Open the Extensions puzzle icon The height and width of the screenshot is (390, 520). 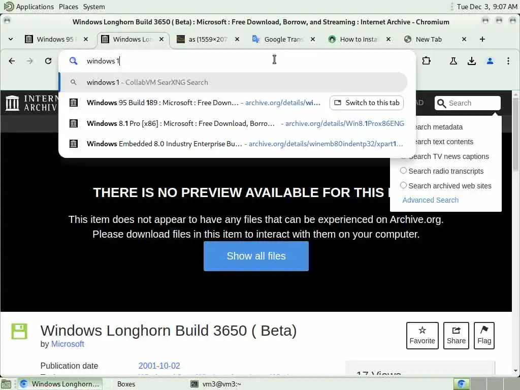coord(427,61)
